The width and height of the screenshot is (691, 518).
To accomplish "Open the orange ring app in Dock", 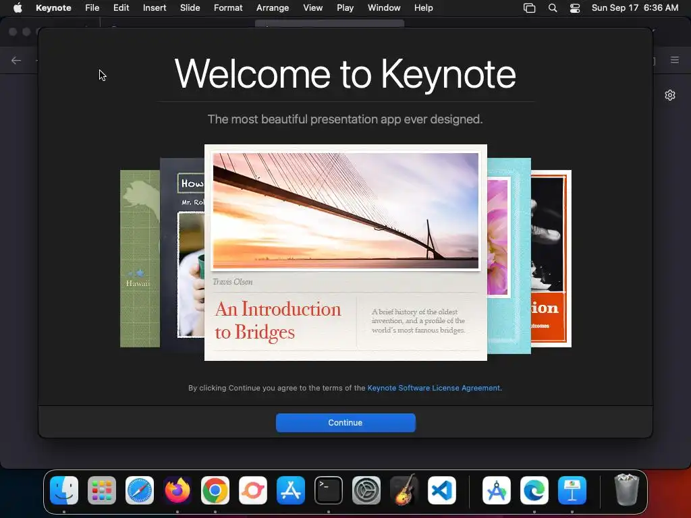I will (x=253, y=490).
